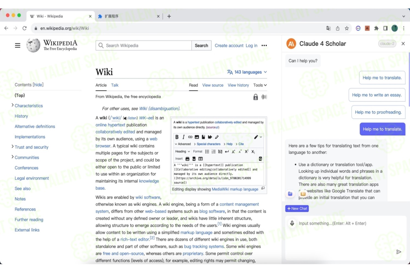Open the Extensions puzzle icon
This screenshot has height=273, width=410.
(x=376, y=28)
